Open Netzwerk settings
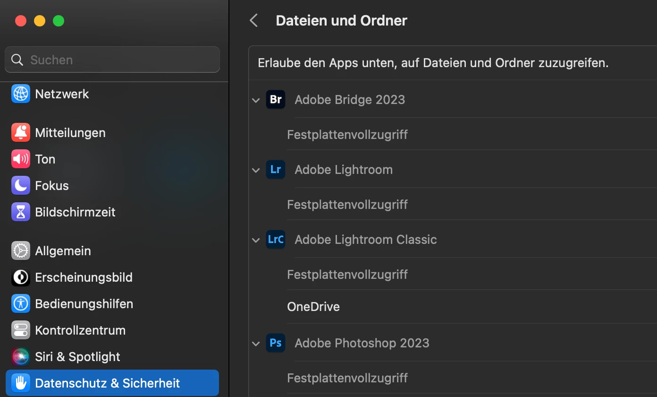 (112, 94)
